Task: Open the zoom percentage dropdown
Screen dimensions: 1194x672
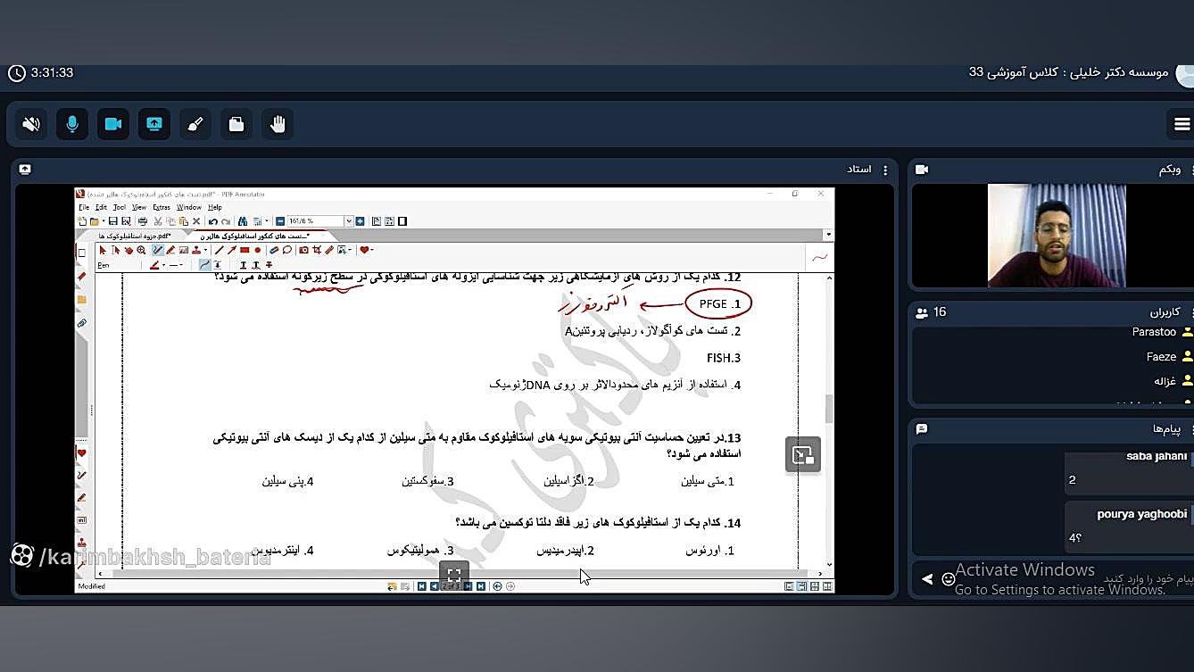Action: point(347,222)
